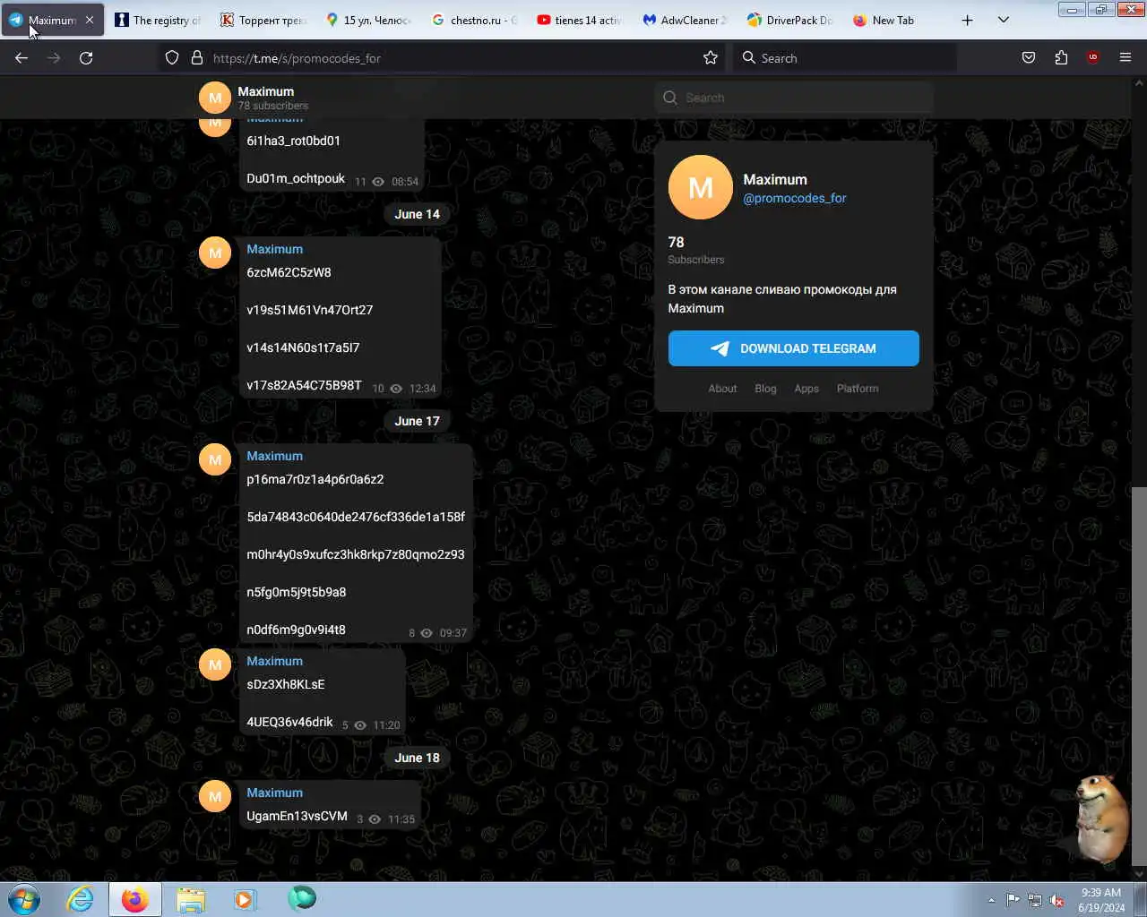Click Maximum author name above p16ma7r0z1a4p6r0a6z2
Screen dimensions: 1147x917
click(275, 456)
